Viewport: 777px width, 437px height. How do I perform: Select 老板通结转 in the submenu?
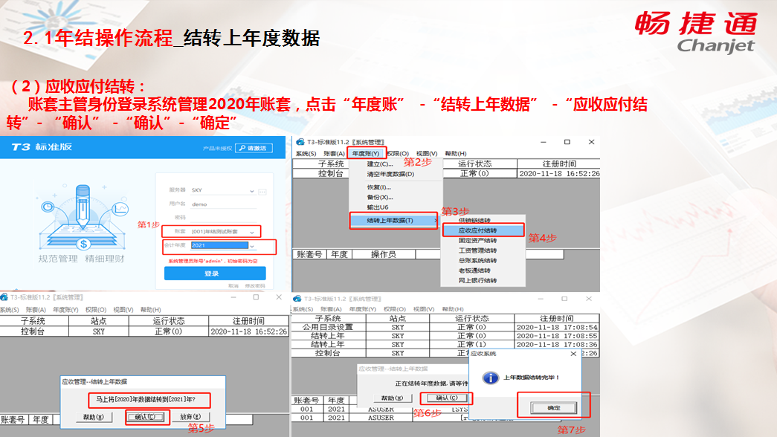point(474,271)
